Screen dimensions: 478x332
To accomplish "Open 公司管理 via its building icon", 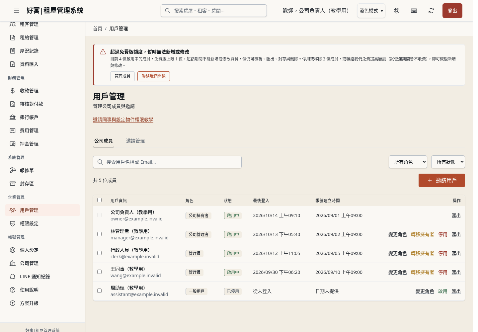I will coord(13,263).
